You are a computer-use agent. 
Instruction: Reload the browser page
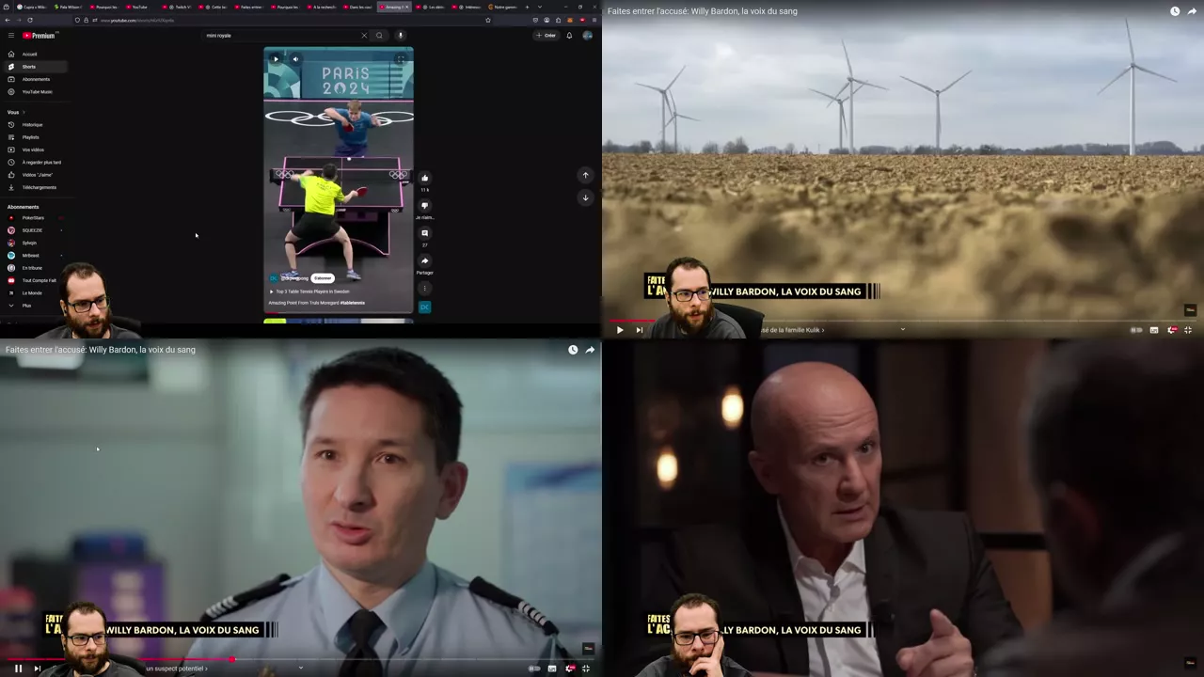click(x=30, y=20)
